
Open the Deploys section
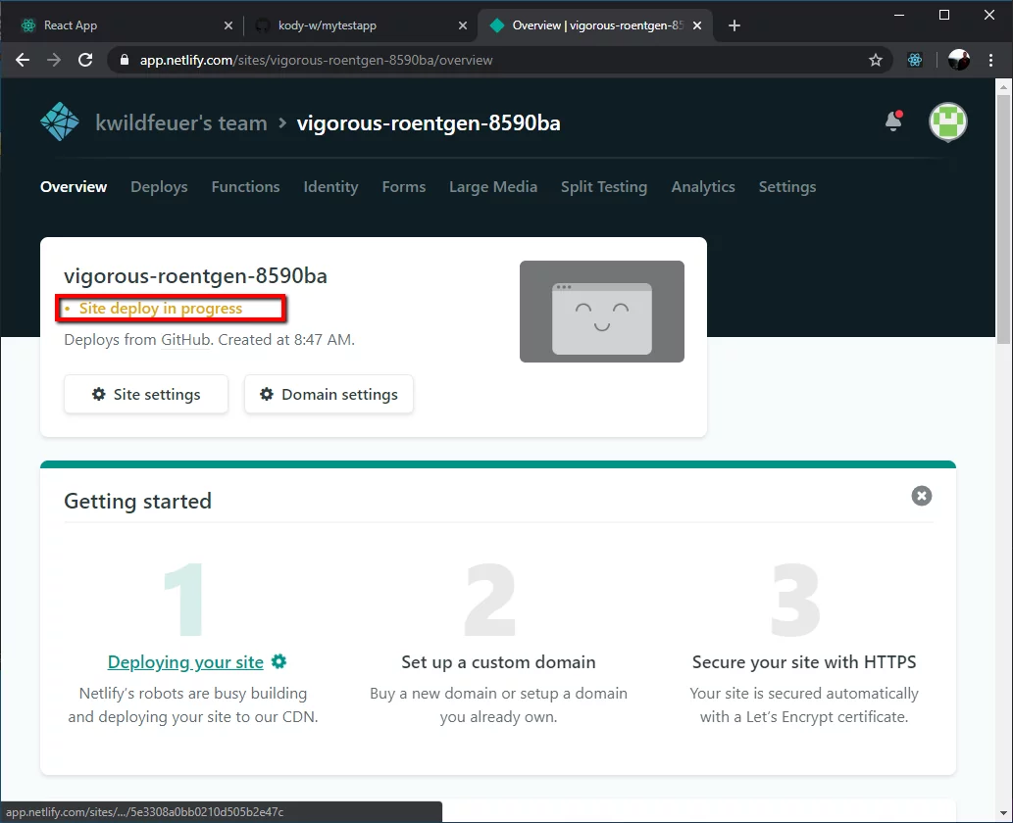point(159,186)
